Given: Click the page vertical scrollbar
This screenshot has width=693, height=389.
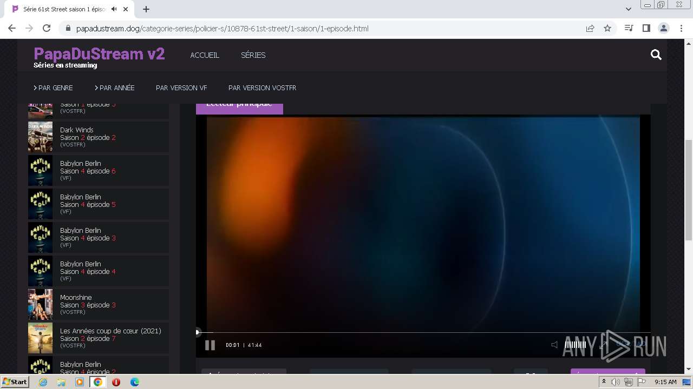Looking at the screenshot, I should 689,189.
